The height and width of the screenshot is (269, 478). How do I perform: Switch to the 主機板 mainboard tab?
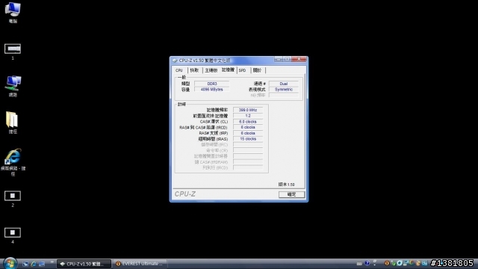(211, 70)
